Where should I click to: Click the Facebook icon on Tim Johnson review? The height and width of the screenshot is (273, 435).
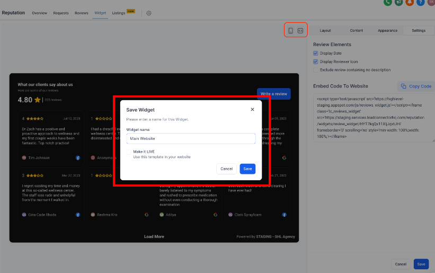tap(78, 158)
